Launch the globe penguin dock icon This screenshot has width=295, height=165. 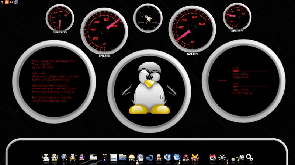point(64,157)
